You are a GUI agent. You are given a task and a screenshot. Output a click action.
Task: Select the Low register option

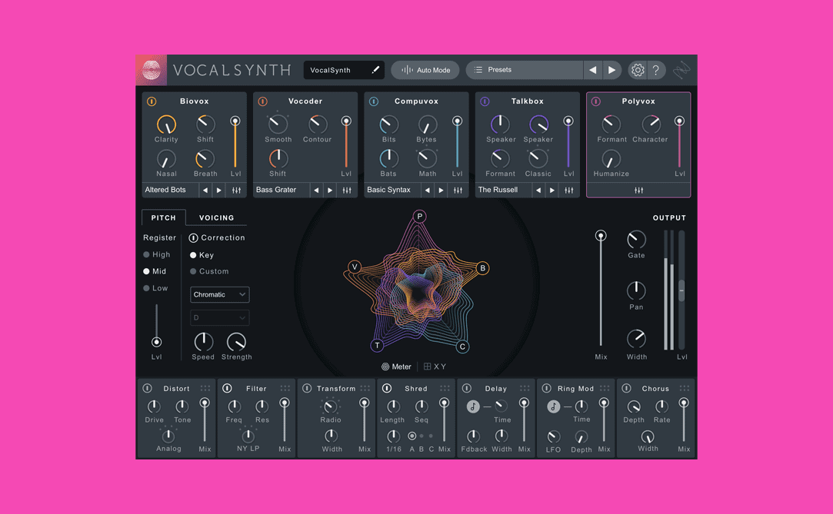(155, 288)
